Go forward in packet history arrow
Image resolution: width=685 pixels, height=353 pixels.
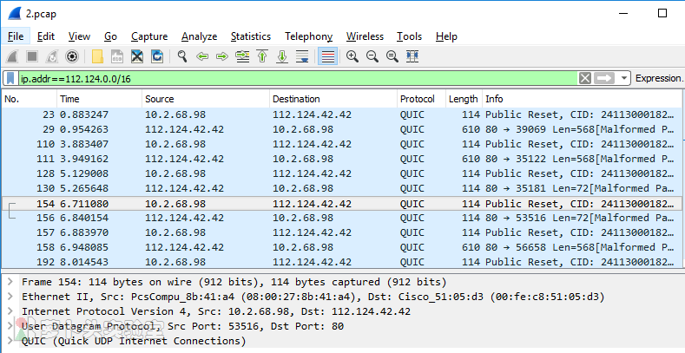[222, 56]
